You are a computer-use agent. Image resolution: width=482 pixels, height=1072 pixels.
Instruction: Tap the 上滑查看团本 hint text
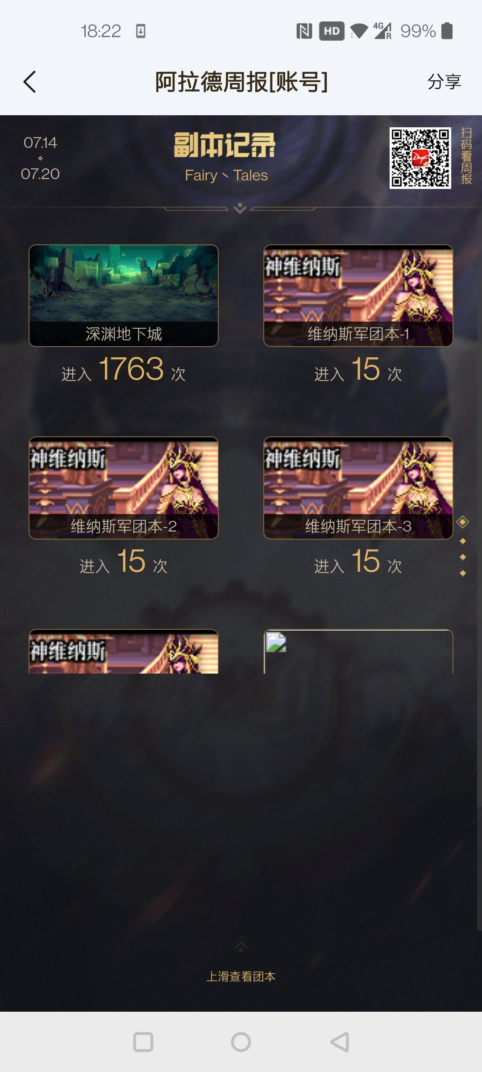coord(241,976)
